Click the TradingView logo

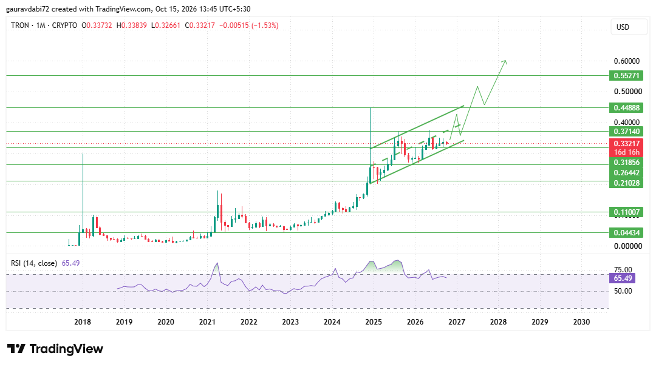coord(55,349)
